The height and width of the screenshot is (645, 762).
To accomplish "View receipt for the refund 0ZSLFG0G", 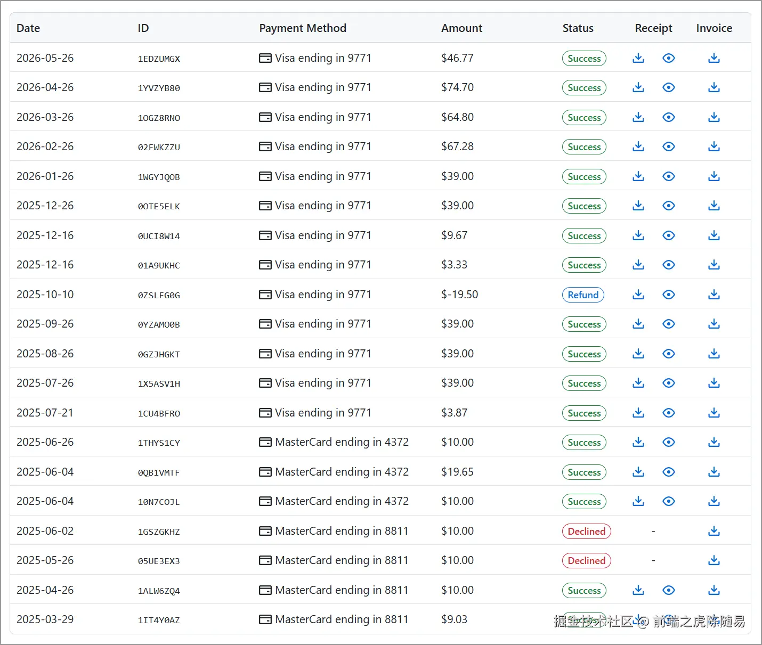I will click(669, 295).
